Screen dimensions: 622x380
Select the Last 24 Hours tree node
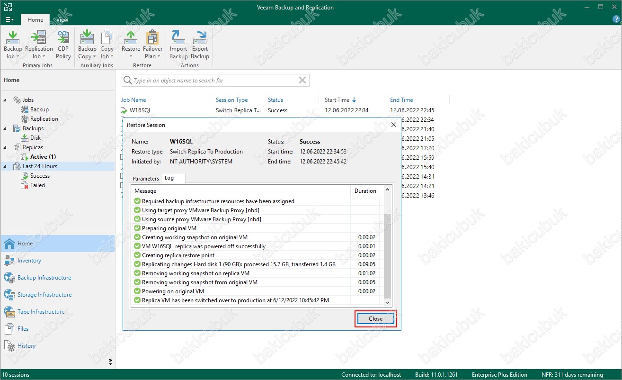click(40, 166)
